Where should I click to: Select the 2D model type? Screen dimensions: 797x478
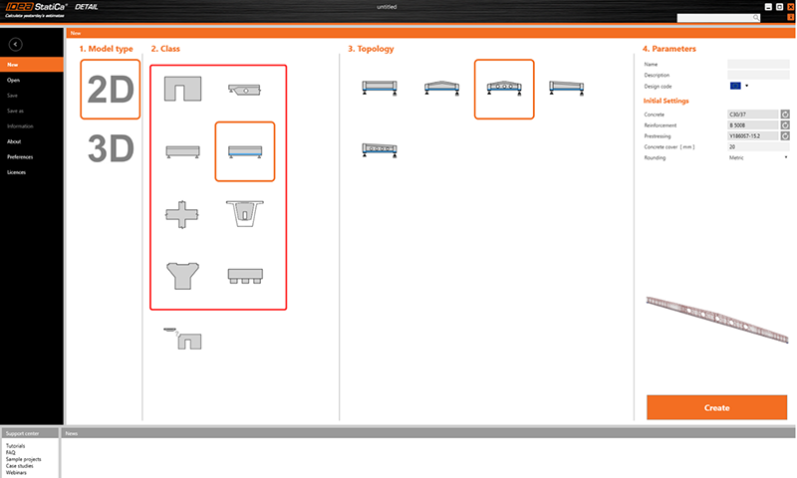tap(111, 90)
